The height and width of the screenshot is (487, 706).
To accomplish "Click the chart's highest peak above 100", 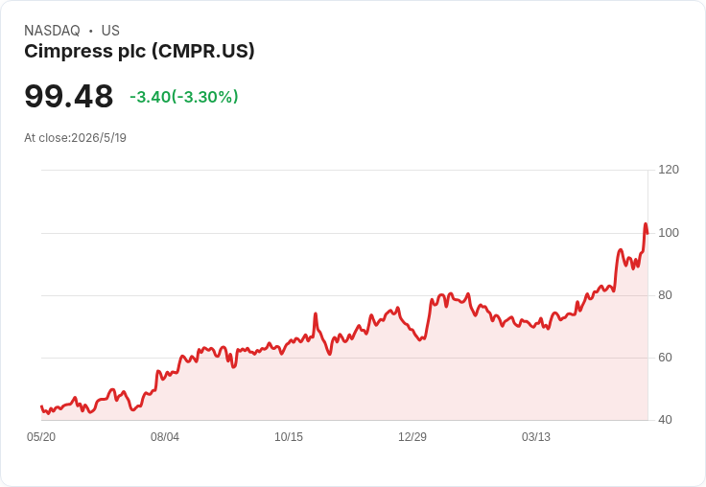I will pyautogui.click(x=646, y=223).
